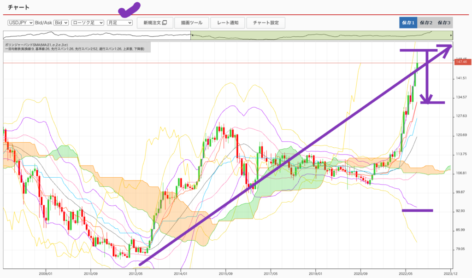Image resolution: width=472 pixels, height=278 pixels.
Task: Click the ボリンジャーバンドSMA indicator legend
Action: tap(36, 45)
